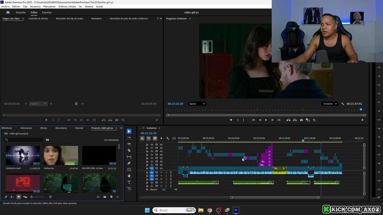Select the Pen tool
The height and width of the screenshot is (215, 383).
(129, 163)
